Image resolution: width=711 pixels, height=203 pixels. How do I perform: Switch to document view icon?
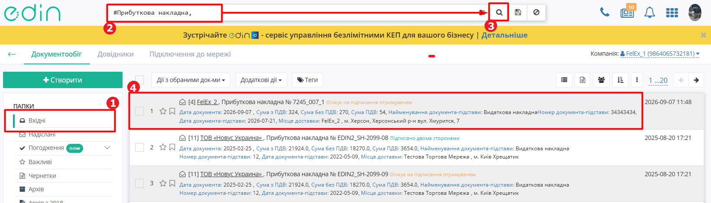(x=582, y=80)
